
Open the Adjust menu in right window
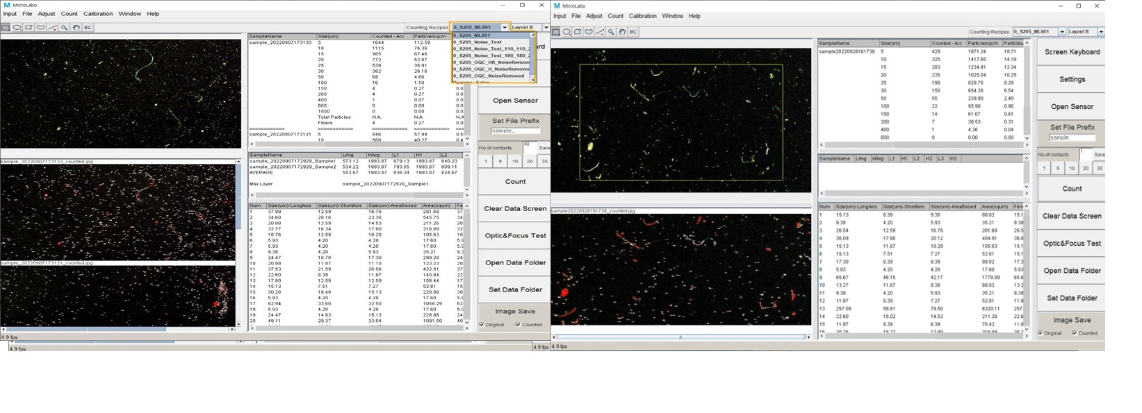[x=594, y=16]
